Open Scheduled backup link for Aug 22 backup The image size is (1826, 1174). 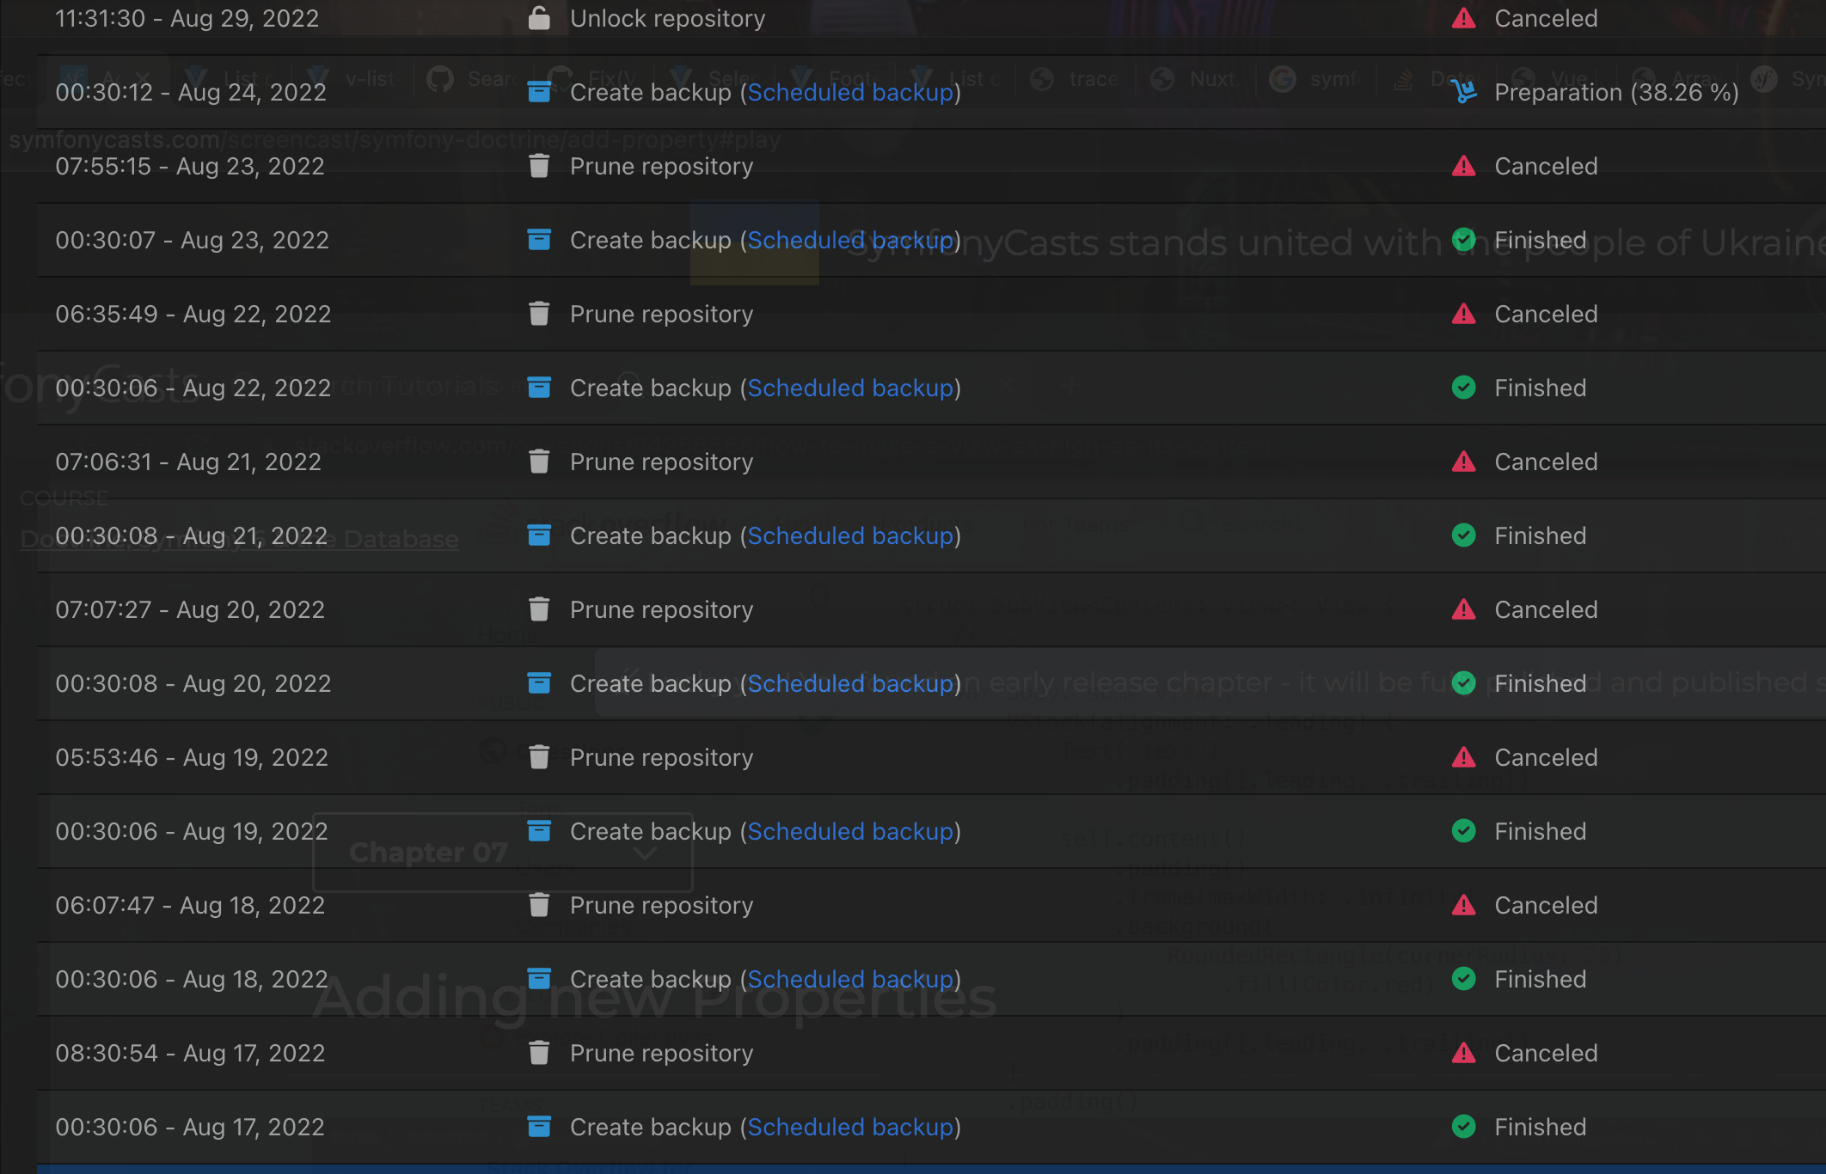850,388
